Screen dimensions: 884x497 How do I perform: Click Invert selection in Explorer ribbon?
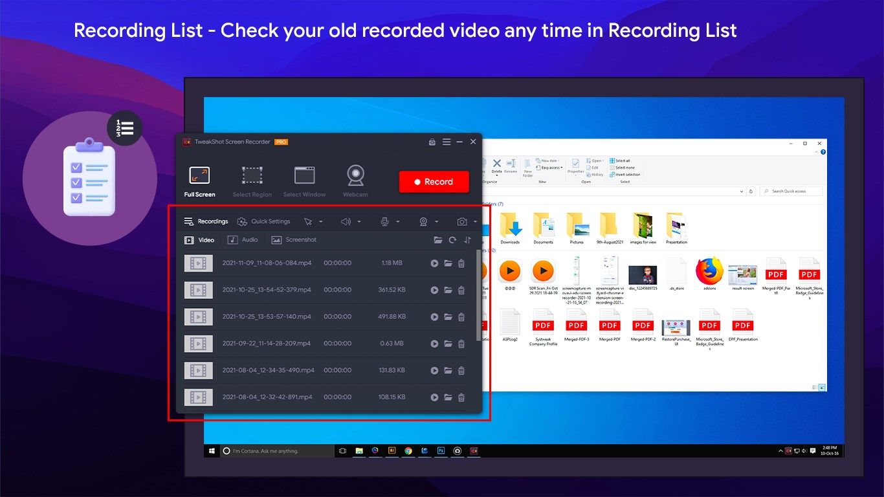tap(624, 175)
